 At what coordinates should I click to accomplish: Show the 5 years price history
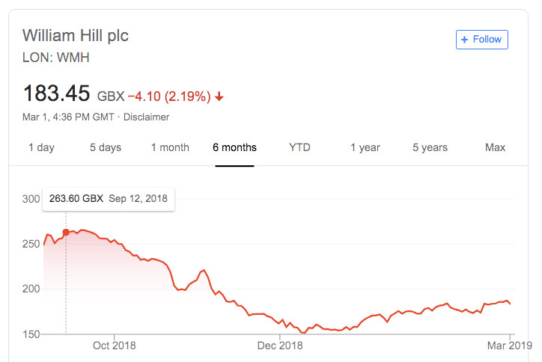click(x=430, y=147)
